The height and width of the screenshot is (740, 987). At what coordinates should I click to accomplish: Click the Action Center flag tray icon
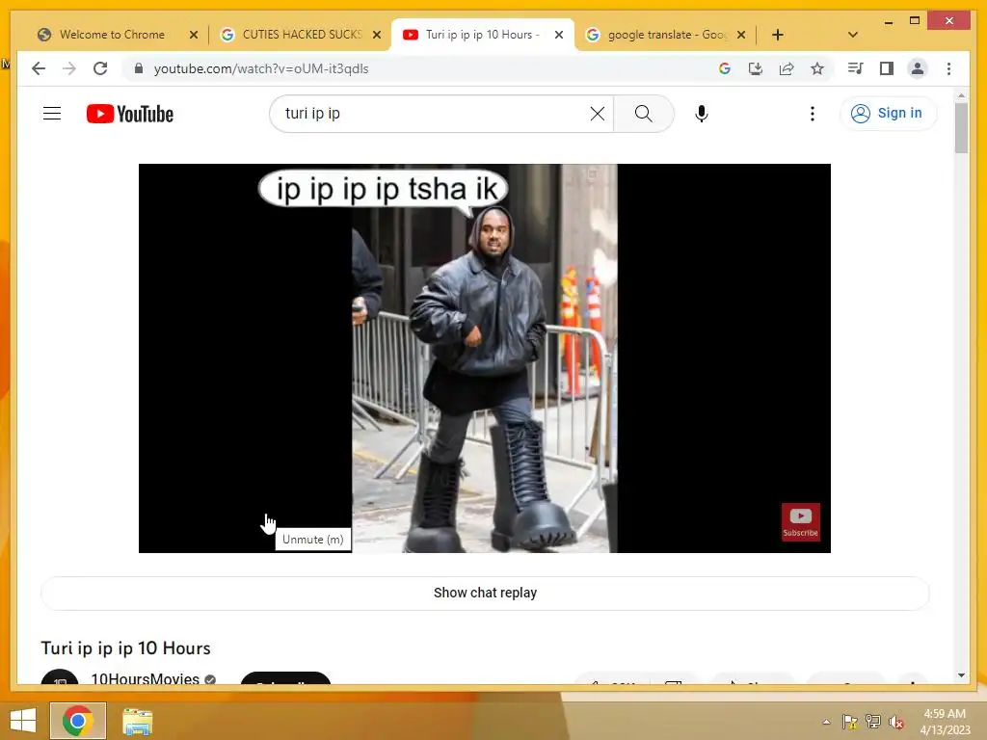(850, 722)
